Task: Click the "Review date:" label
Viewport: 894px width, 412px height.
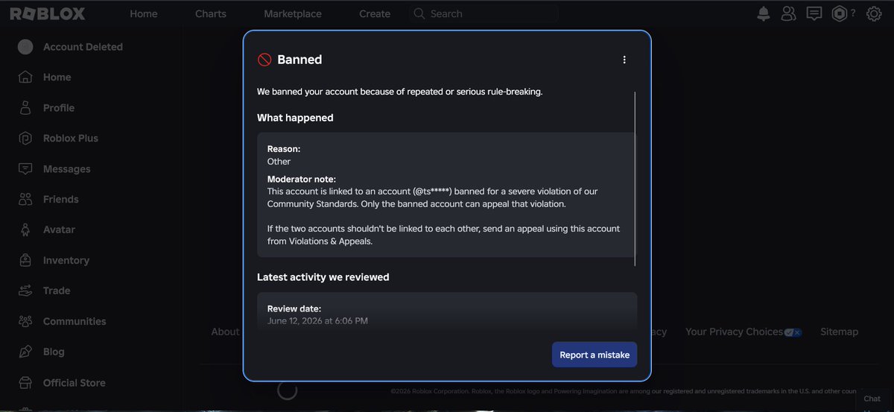Action: pyautogui.click(x=294, y=308)
